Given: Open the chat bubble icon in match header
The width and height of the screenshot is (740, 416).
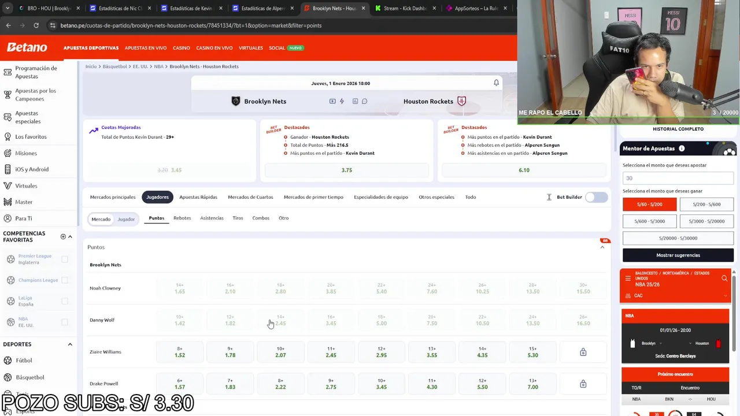Looking at the screenshot, I should pos(364,101).
